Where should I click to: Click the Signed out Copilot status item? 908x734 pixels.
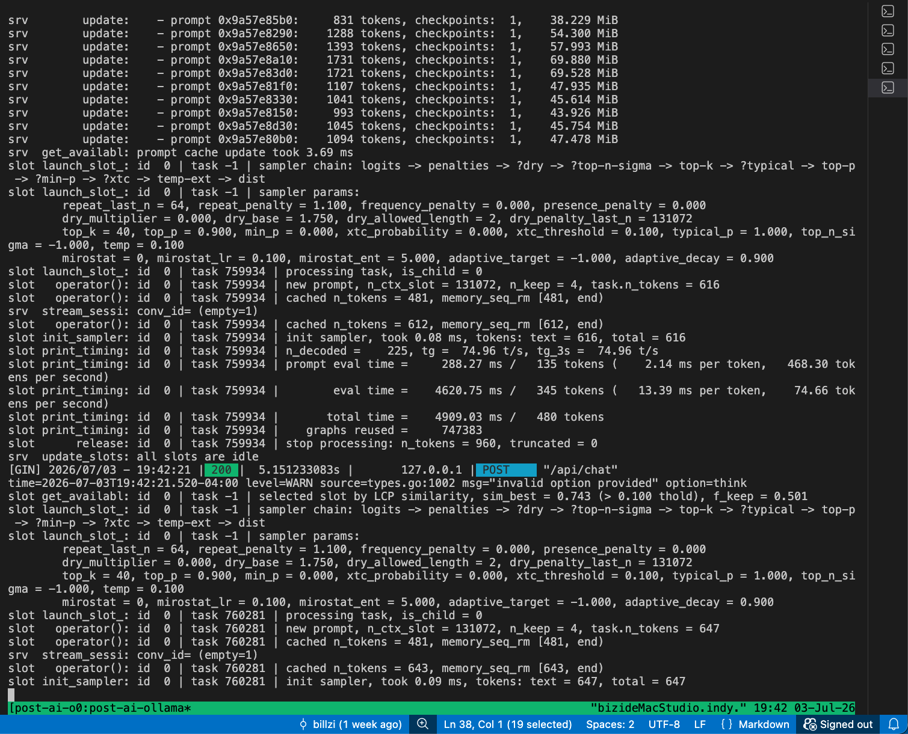838,724
